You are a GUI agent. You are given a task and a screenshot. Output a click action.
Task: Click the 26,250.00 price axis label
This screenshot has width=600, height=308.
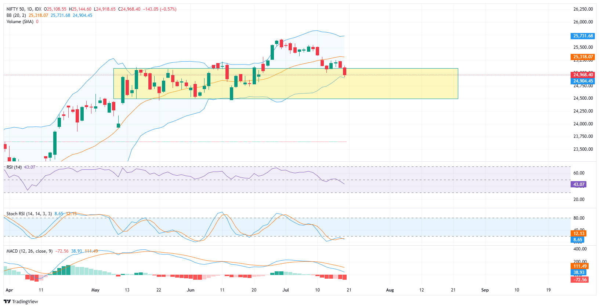tap(583, 9)
